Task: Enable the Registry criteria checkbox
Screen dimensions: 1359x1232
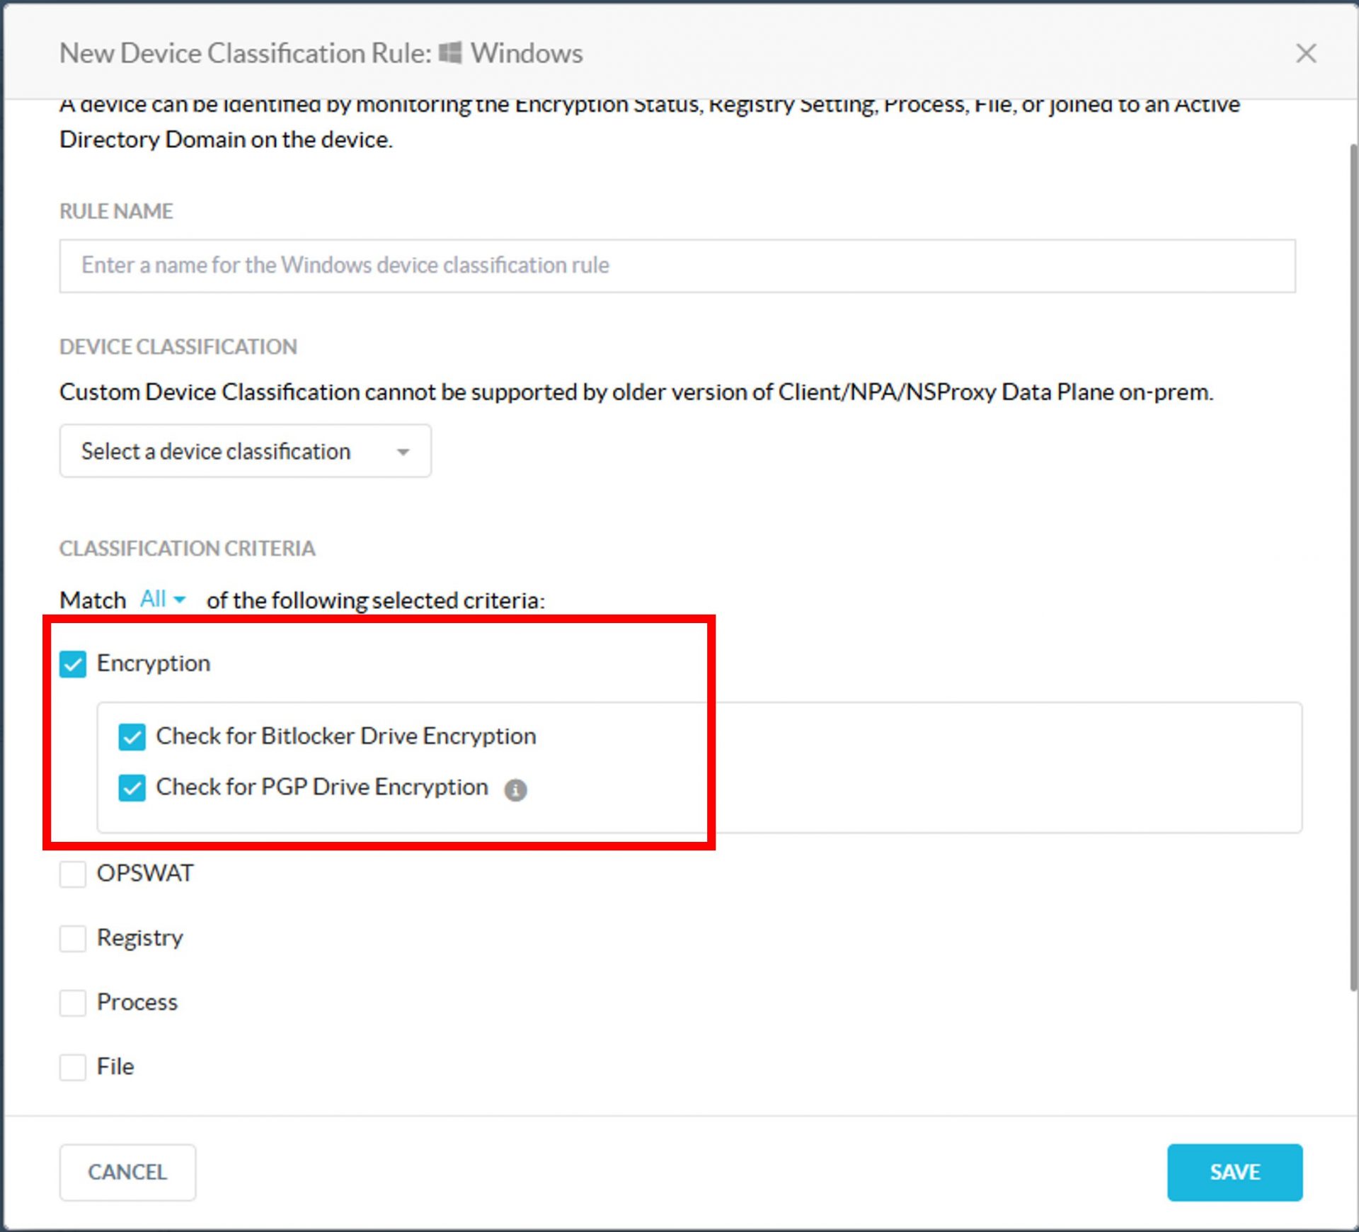Action: pos(73,938)
